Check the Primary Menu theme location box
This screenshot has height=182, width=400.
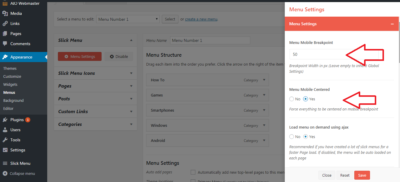(x=193, y=181)
